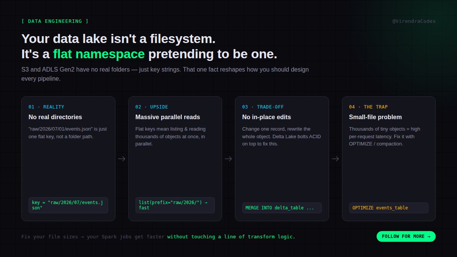The image size is (457, 257).
Task: Select description about raw/2026/07/01/events.json flat key
Action: tap(68, 132)
